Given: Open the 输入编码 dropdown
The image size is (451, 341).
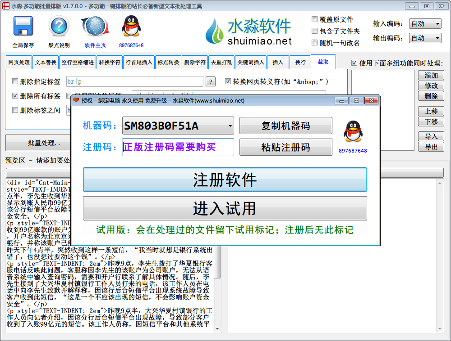Looking at the screenshot, I should click(x=425, y=24).
